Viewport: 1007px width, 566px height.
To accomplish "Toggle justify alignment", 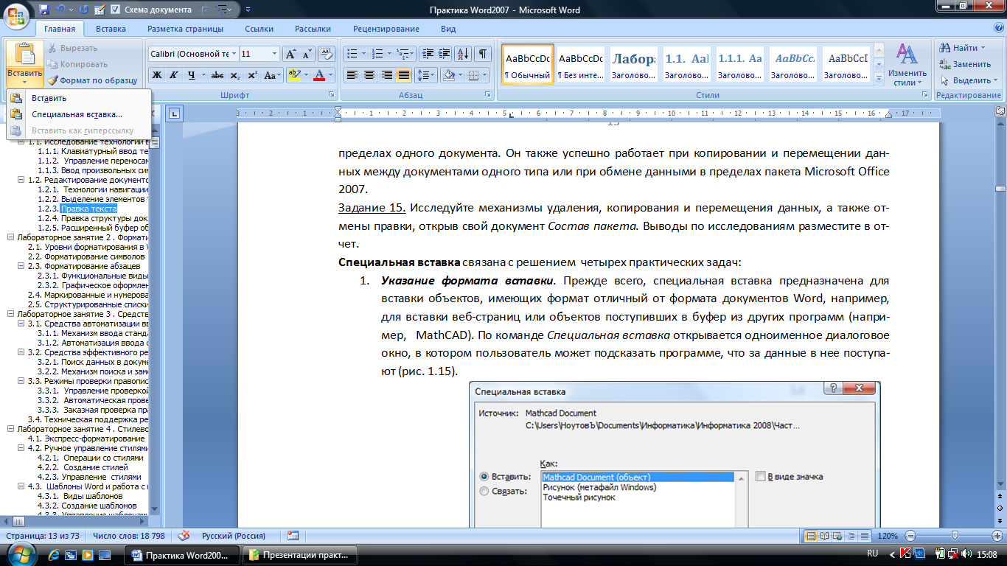I will 403,75.
